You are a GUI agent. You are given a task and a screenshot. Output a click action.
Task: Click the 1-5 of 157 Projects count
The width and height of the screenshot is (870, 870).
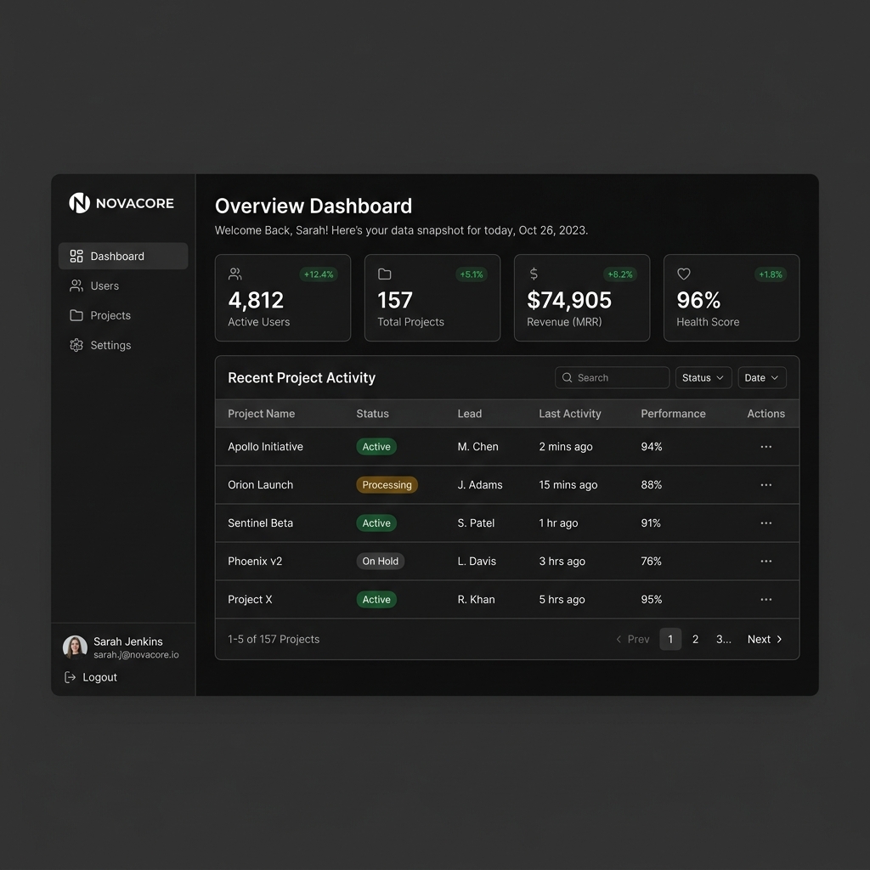[274, 639]
